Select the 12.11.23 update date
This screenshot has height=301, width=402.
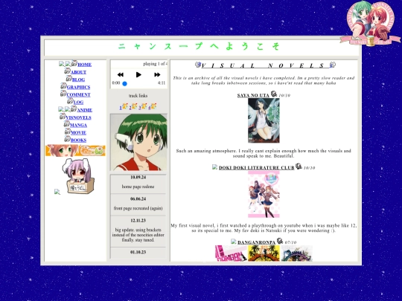coord(138,221)
